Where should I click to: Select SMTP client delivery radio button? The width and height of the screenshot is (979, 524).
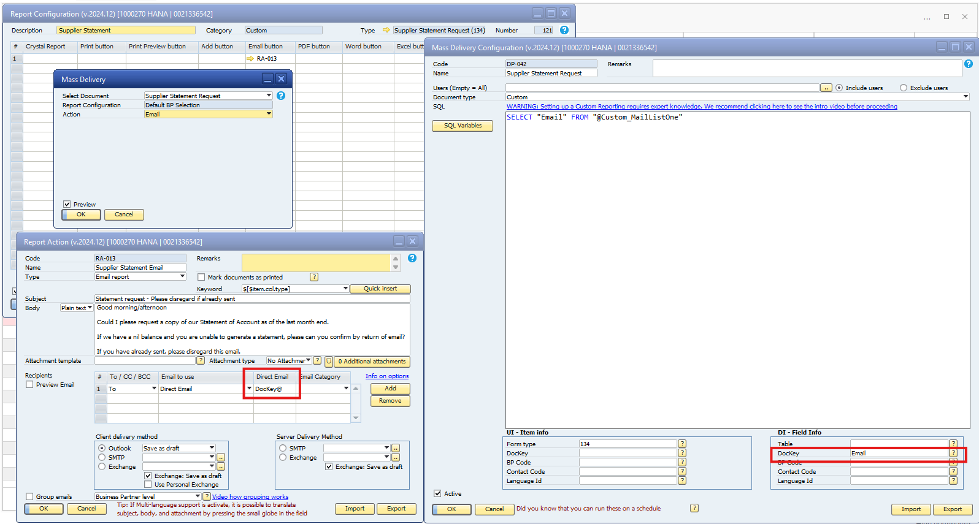102,457
